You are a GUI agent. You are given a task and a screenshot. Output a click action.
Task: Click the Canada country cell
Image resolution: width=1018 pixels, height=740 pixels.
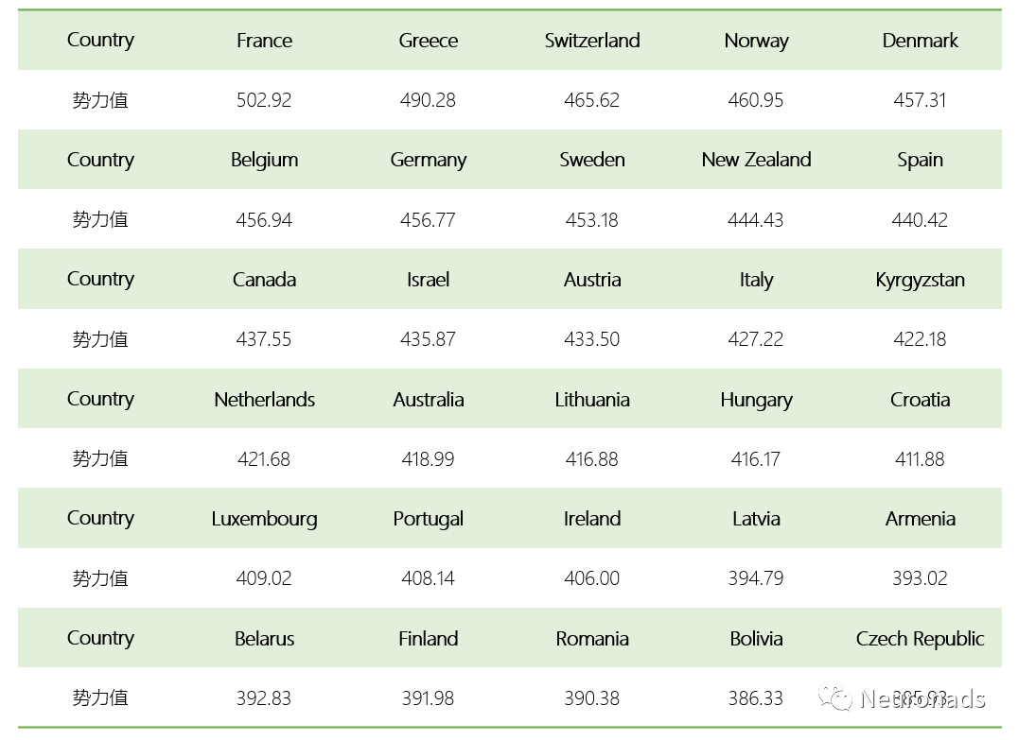(x=264, y=280)
